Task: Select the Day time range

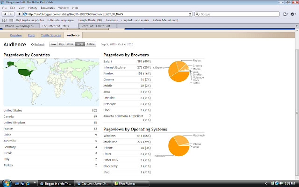Action: [x=61, y=44]
